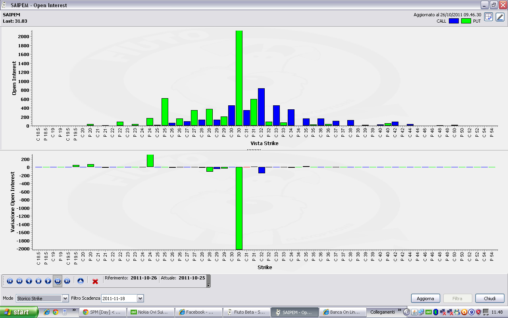Image resolution: width=508 pixels, height=318 pixels.
Task: Open the Windows start menu
Action: click(x=19, y=312)
